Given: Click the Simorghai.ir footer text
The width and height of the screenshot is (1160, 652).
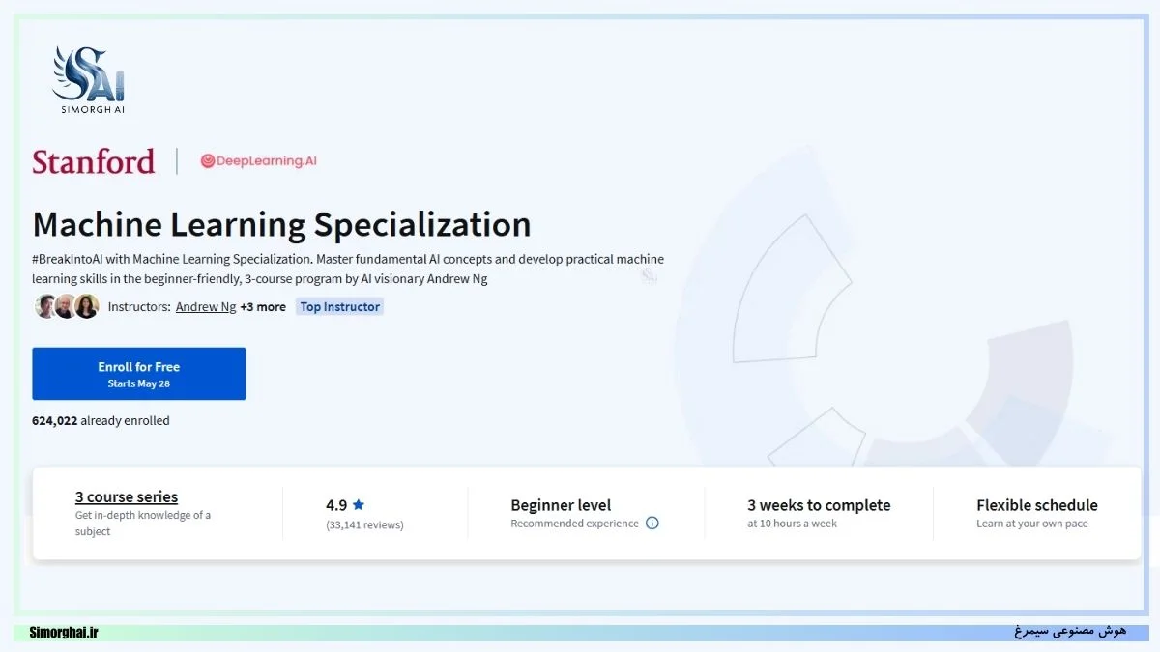Looking at the screenshot, I should (64, 633).
